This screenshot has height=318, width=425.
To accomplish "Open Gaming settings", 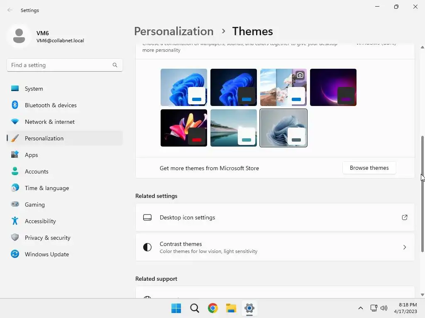I will [x=64, y=204].
